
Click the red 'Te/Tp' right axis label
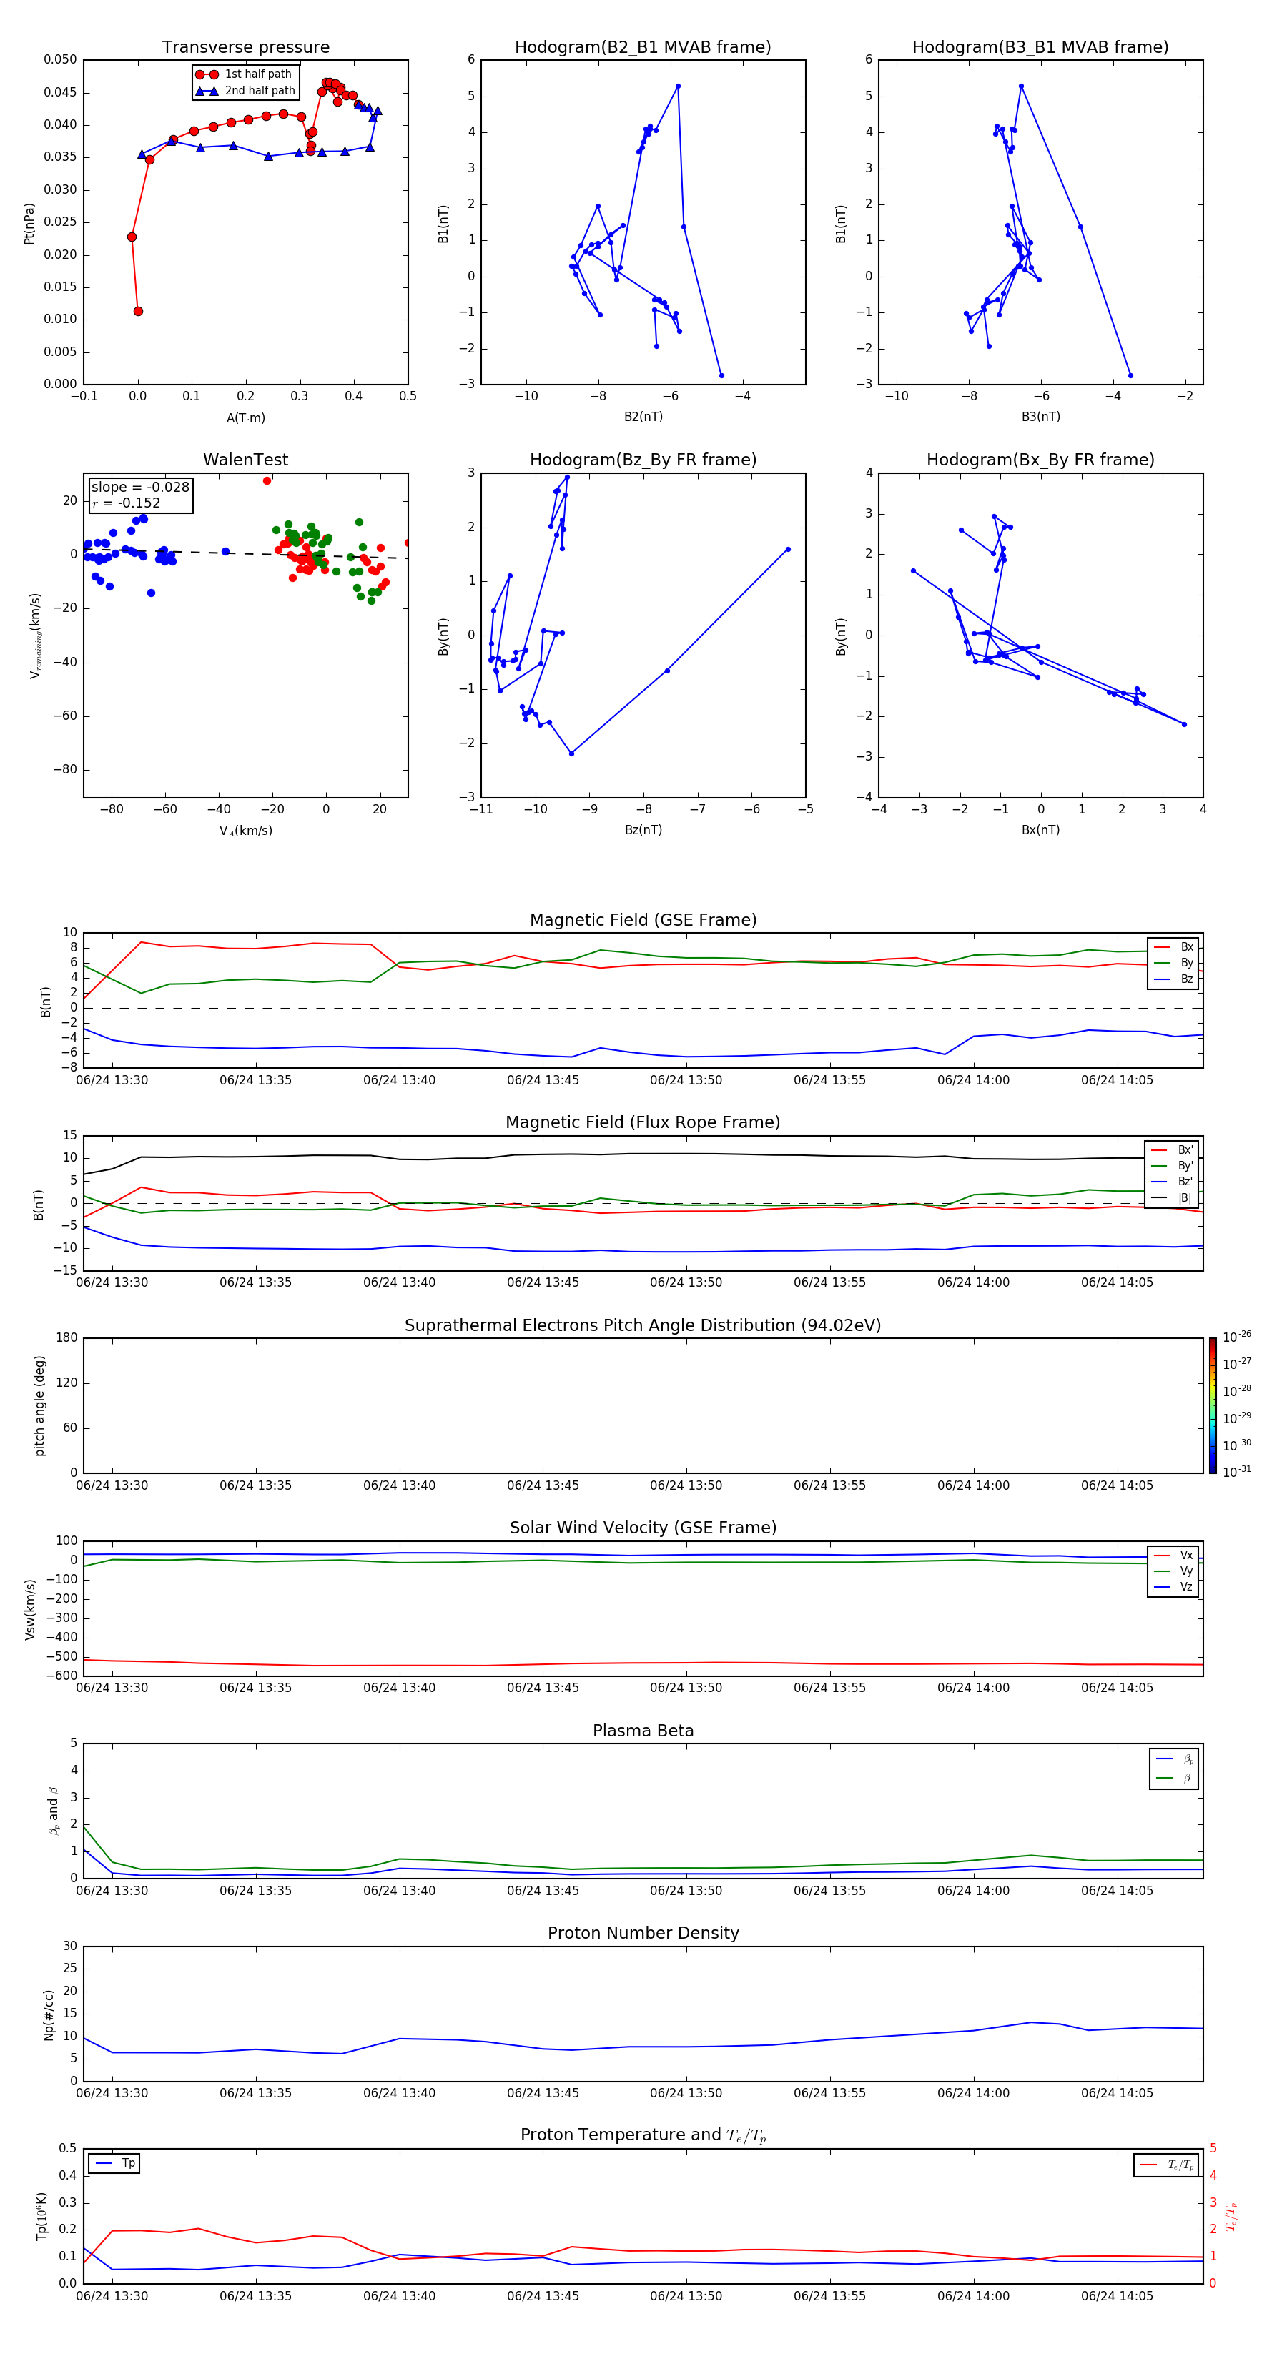[1231, 2216]
